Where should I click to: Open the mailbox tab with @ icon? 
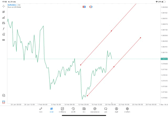coord(95,110)
